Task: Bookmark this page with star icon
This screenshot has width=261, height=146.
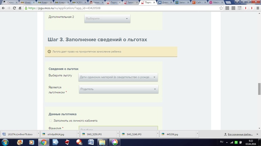Action: pos(221,8)
